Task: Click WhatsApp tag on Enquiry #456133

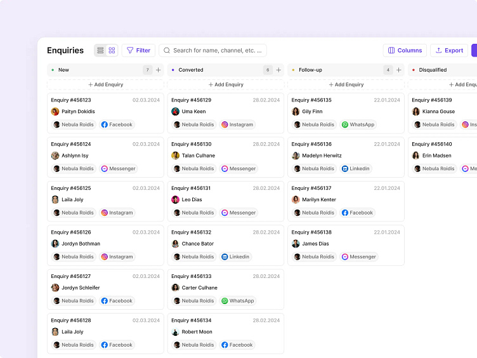Action: pyautogui.click(x=238, y=301)
